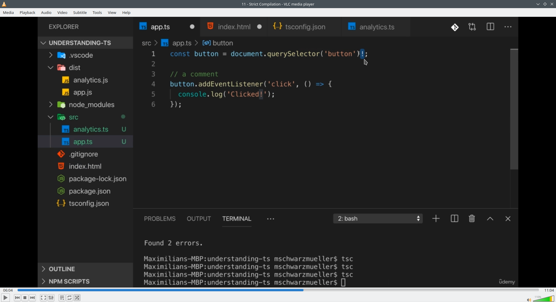Close the terminal panel with X
The width and height of the screenshot is (556, 302).
point(508,219)
